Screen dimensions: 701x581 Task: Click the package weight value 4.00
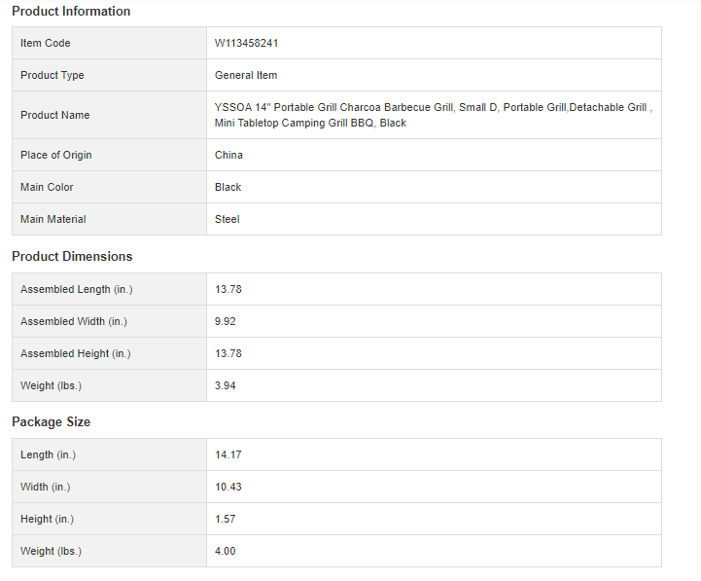[226, 551]
